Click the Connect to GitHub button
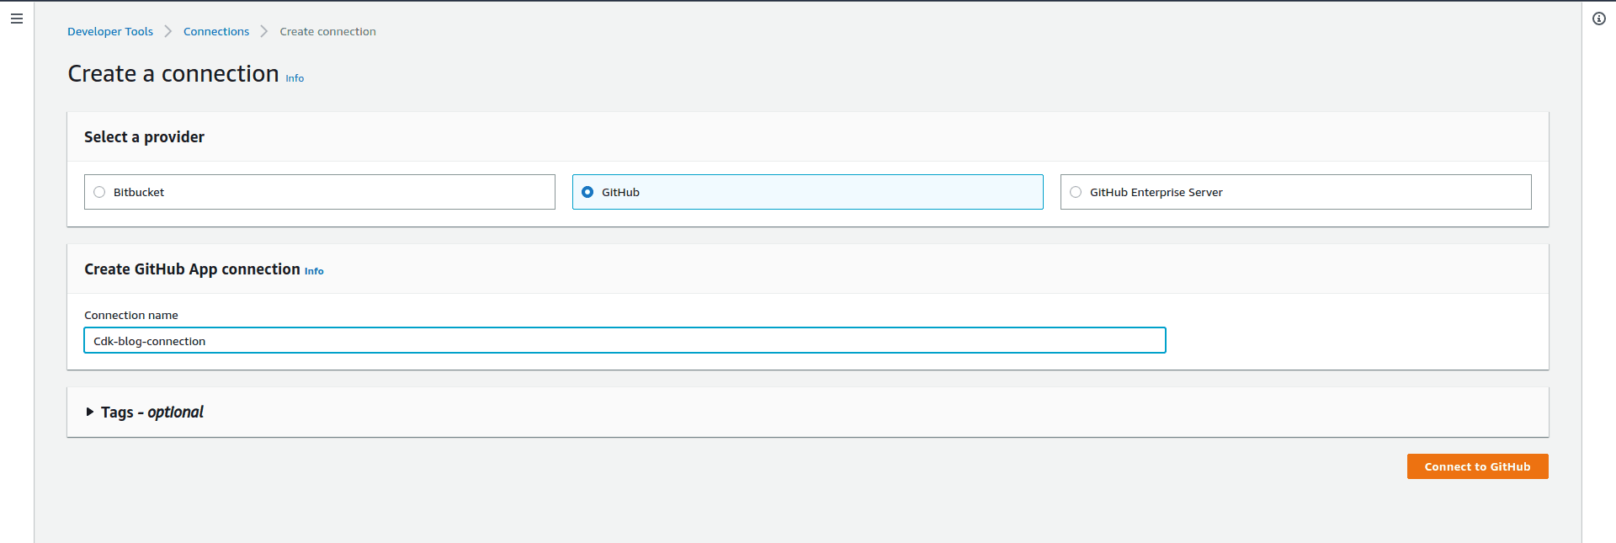This screenshot has width=1616, height=543. point(1477,466)
